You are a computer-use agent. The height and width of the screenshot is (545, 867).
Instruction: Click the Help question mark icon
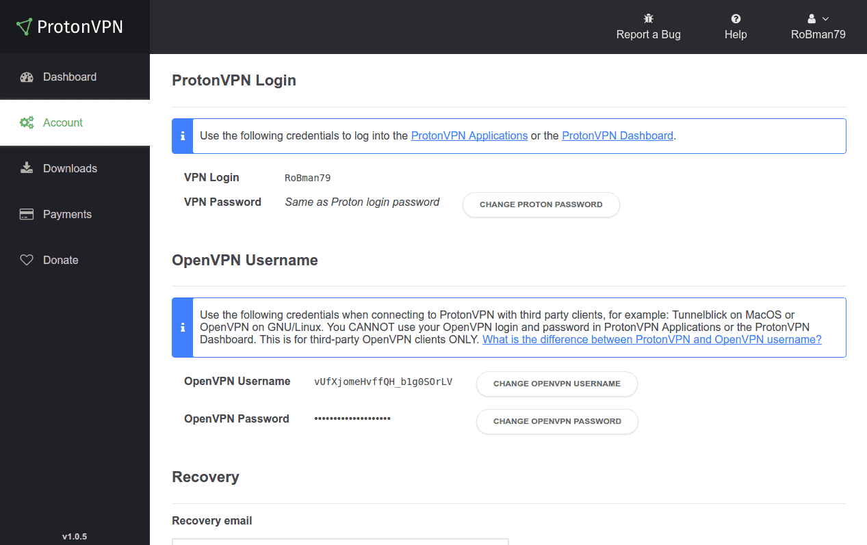(x=736, y=18)
